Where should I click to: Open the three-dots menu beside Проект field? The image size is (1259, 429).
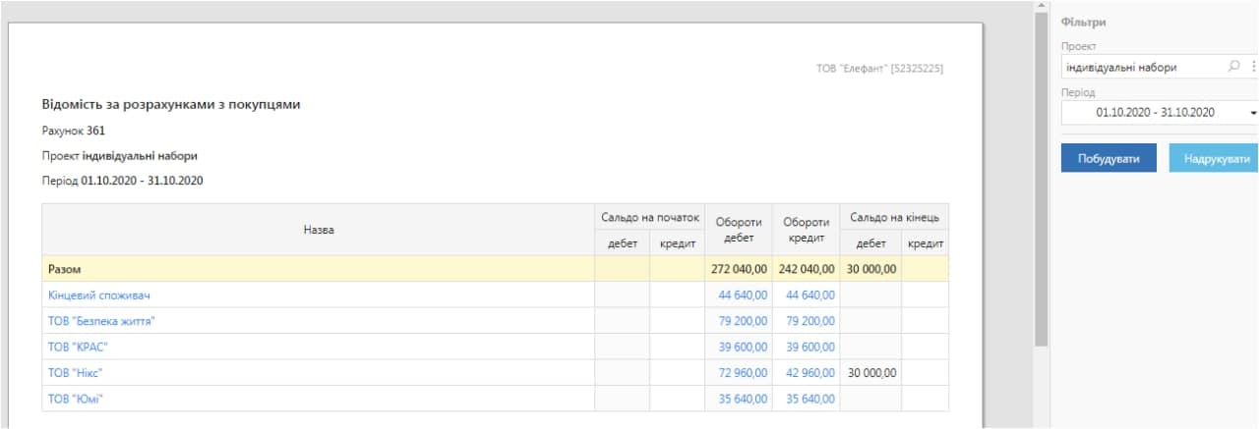pyautogui.click(x=1253, y=68)
